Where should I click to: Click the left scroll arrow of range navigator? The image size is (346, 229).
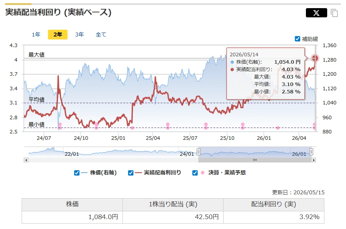pyautogui.click(x=26, y=160)
